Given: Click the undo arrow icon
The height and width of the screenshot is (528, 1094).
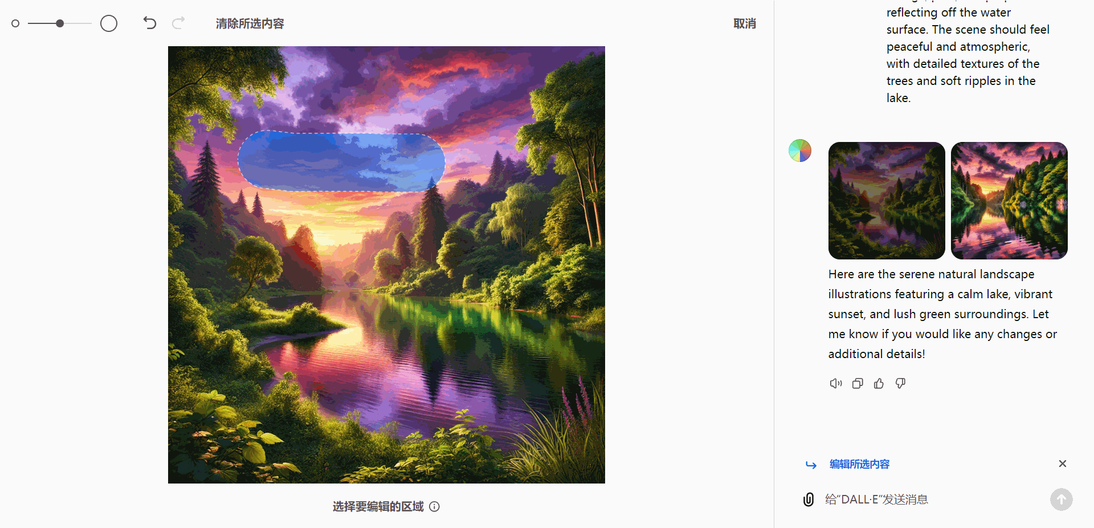Looking at the screenshot, I should click(x=149, y=23).
